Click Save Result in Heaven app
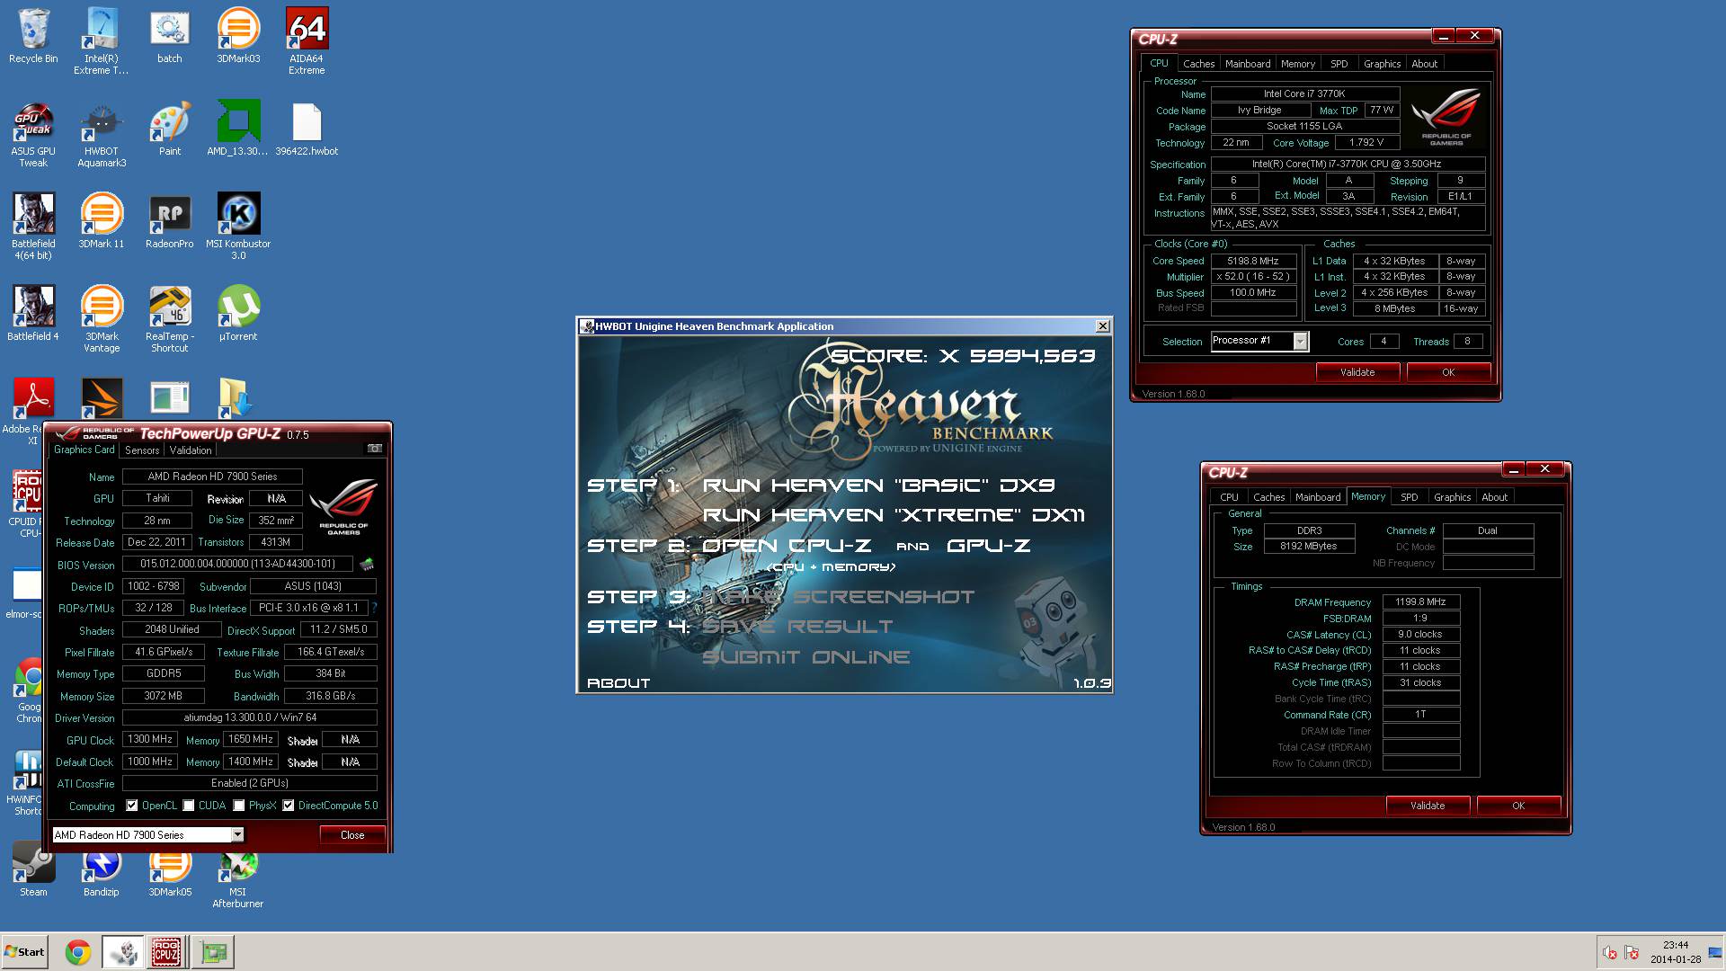Screen dimensions: 1726x971 pos(797,627)
